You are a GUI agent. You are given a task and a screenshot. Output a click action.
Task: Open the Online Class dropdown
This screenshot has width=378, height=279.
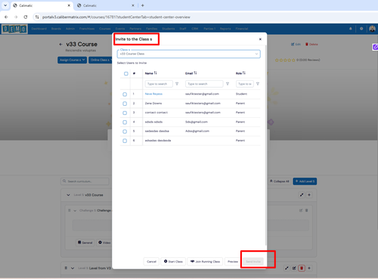pyautogui.click(x=101, y=60)
